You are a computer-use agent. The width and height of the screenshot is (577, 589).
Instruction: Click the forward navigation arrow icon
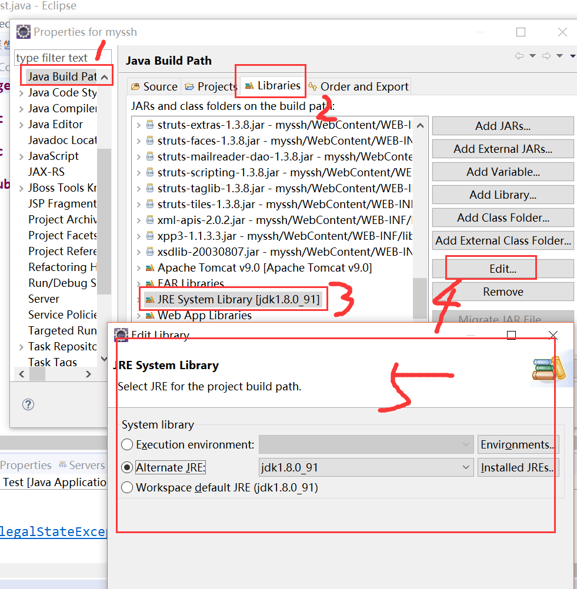(x=546, y=56)
